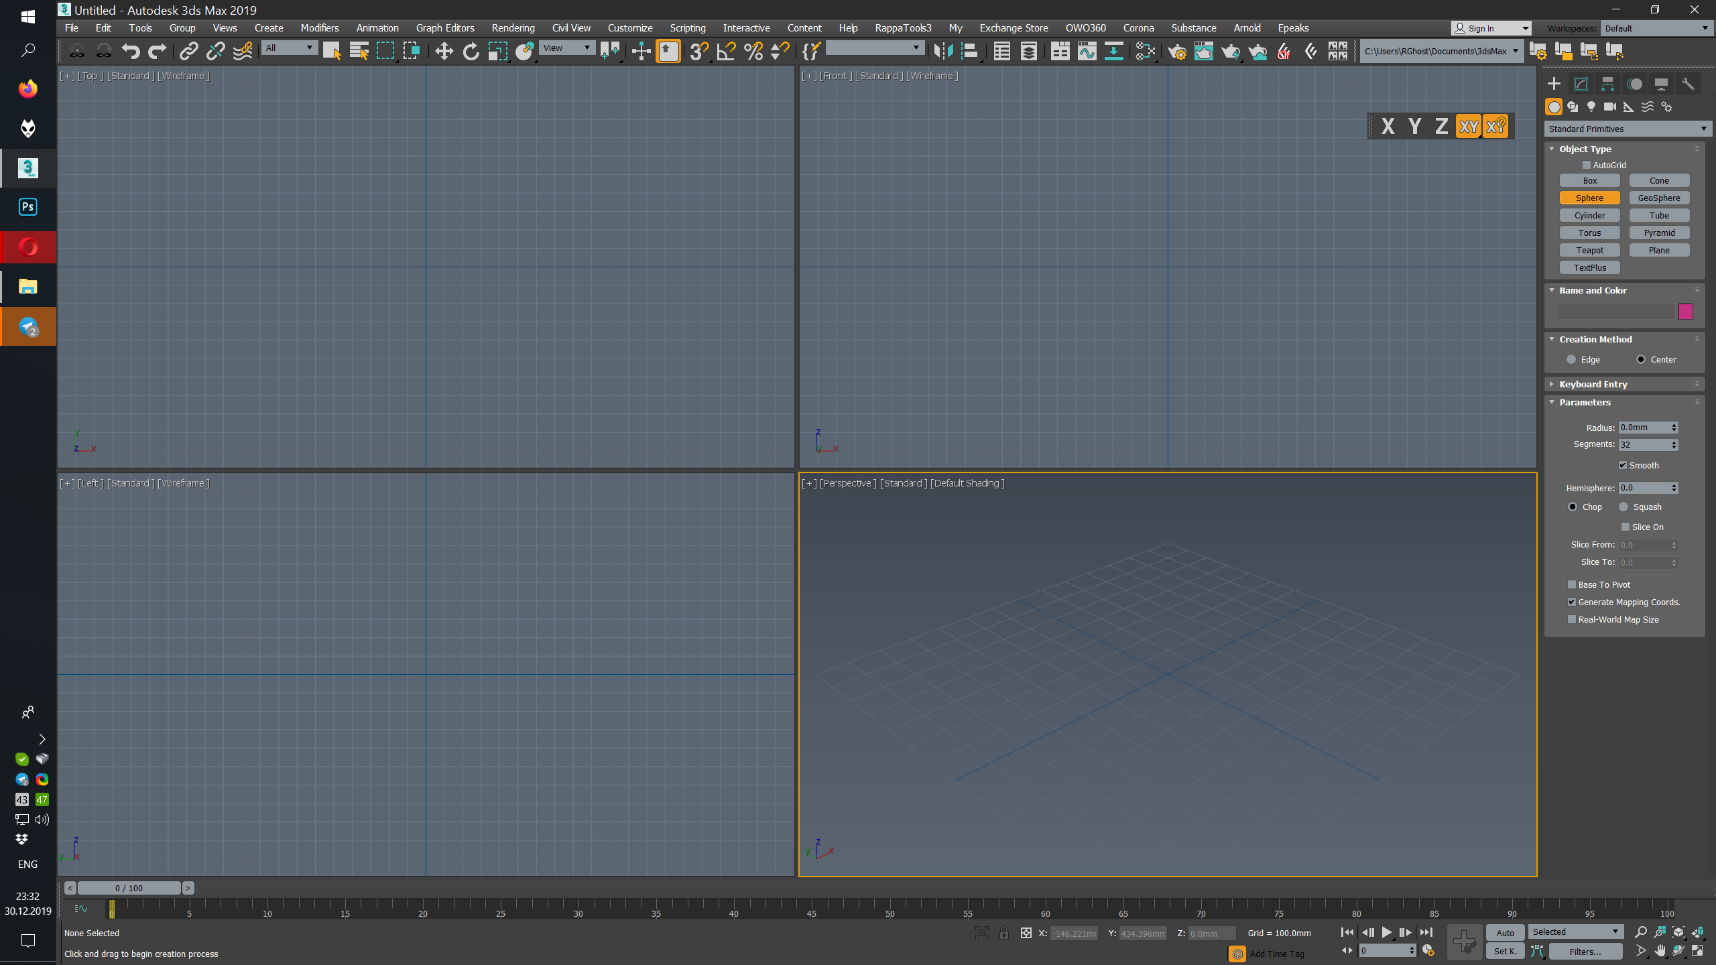Uncheck Generate Mapping Coords.

pyautogui.click(x=1571, y=602)
